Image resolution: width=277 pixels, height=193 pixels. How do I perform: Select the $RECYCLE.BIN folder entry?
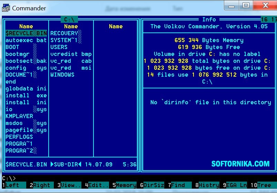[26, 33]
